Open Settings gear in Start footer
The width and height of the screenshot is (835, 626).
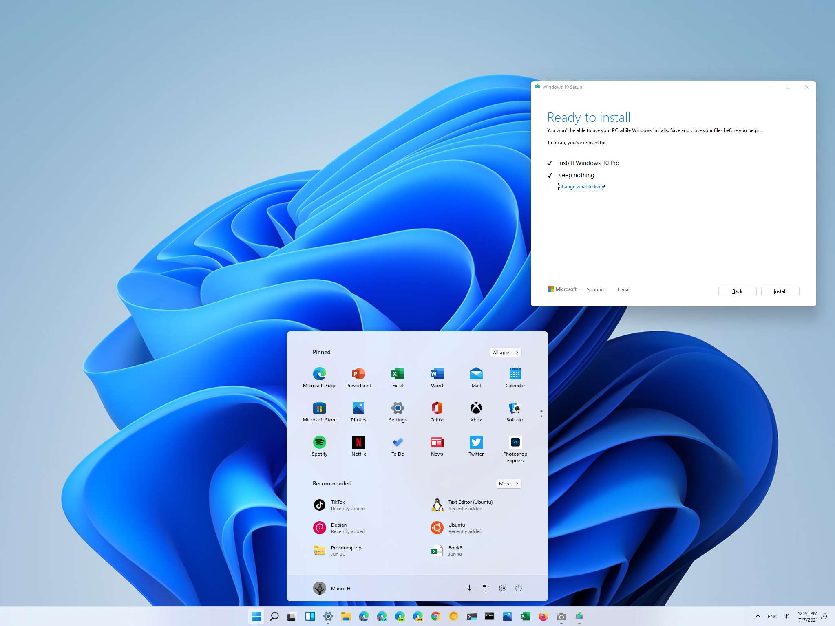[502, 588]
